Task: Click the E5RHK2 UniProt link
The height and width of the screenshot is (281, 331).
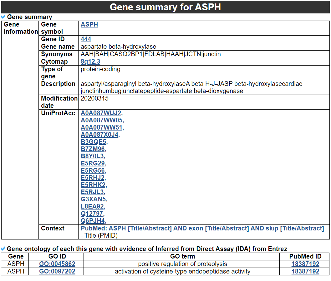Action: click(x=93, y=185)
